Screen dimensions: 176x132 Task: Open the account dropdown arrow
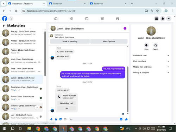[x=169, y=19]
